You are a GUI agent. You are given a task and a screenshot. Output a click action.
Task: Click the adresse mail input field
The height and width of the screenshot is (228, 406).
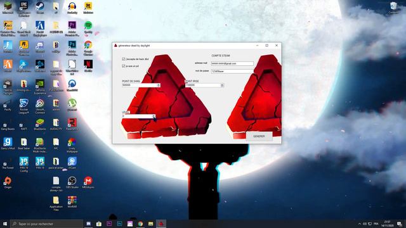click(x=232, y=63)
